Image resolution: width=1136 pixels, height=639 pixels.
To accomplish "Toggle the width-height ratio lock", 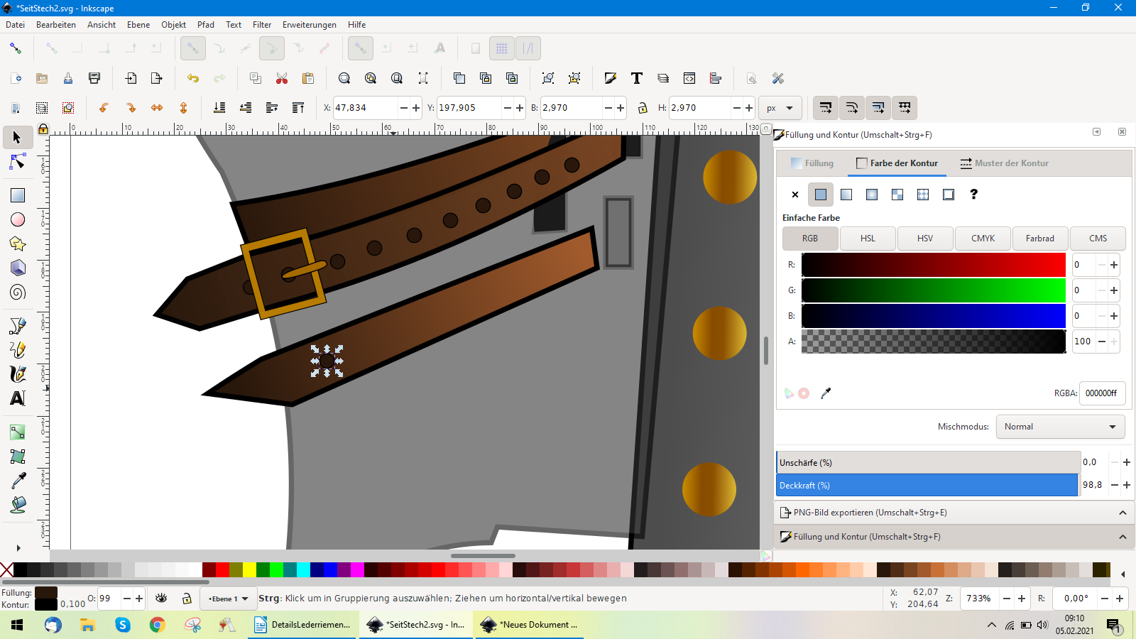I will click(x=643, y=108).
